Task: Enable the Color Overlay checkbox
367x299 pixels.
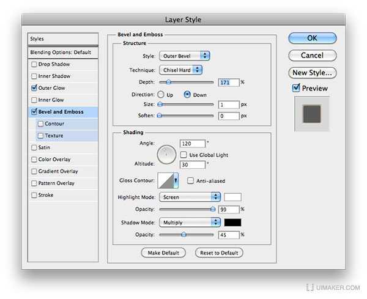Action: [34, 160]
